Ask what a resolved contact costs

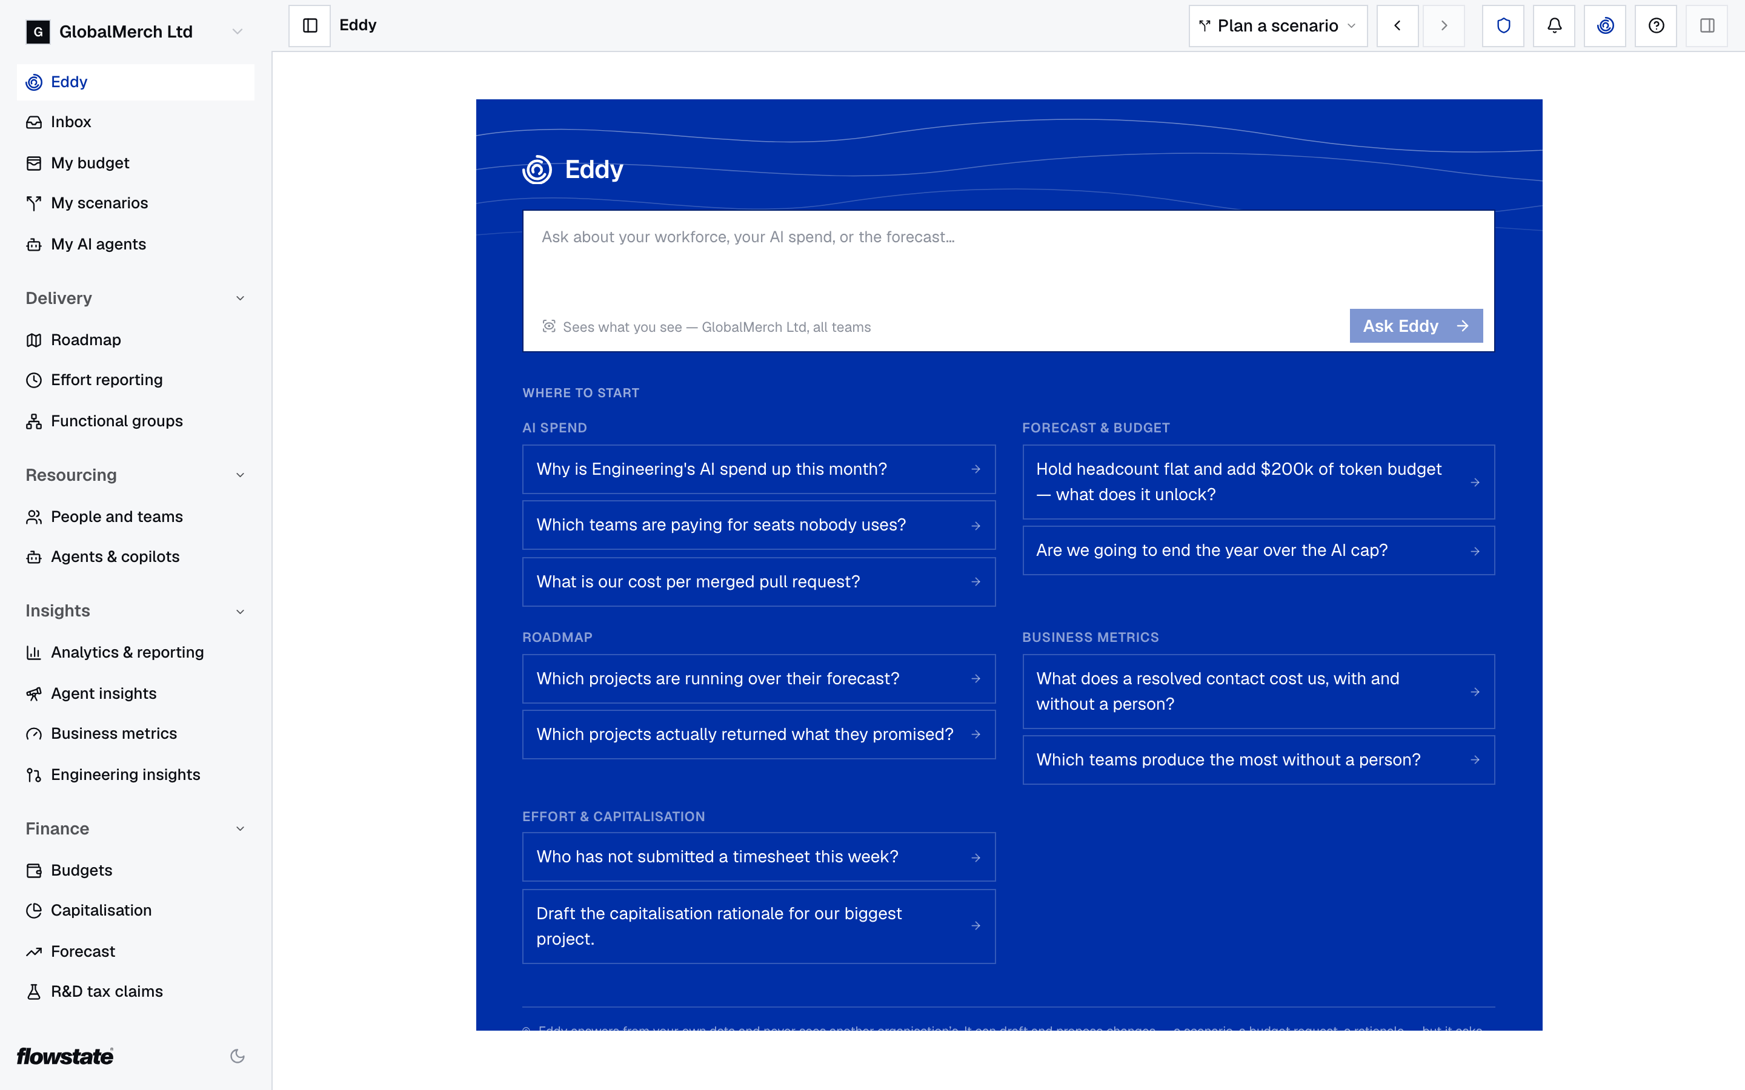click(1258, 692)
